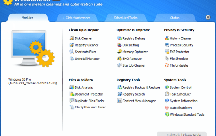The width and height of the screenshot is (216, 136).
Task: Open the Context Menu Manager link
Action: click(139, 101)
